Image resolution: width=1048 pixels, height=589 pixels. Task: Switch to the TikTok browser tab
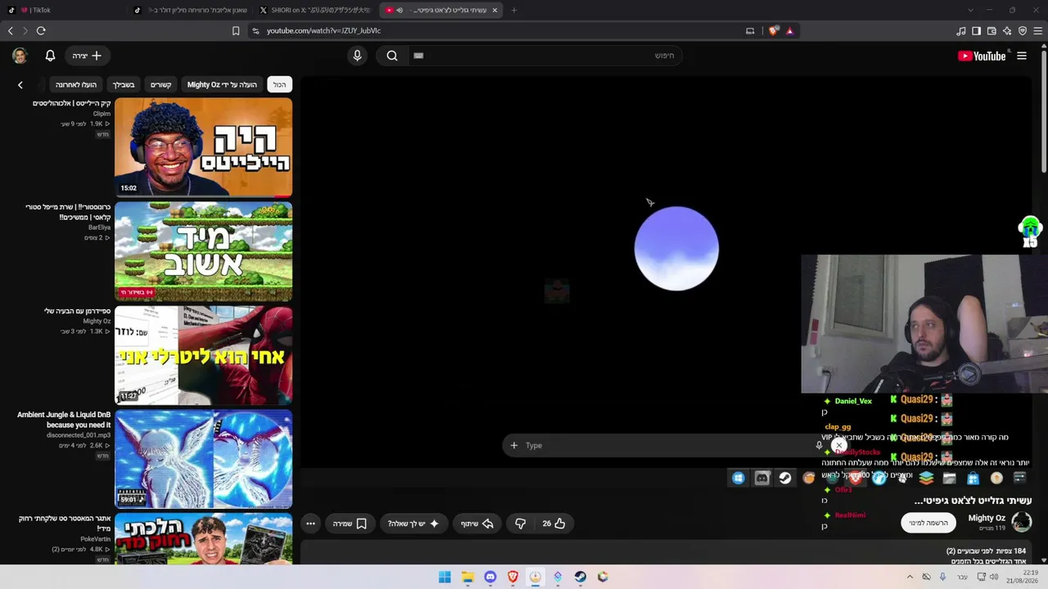(x=65, y=10)
